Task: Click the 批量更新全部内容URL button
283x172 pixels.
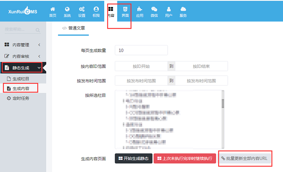Action: pos(244,159)
